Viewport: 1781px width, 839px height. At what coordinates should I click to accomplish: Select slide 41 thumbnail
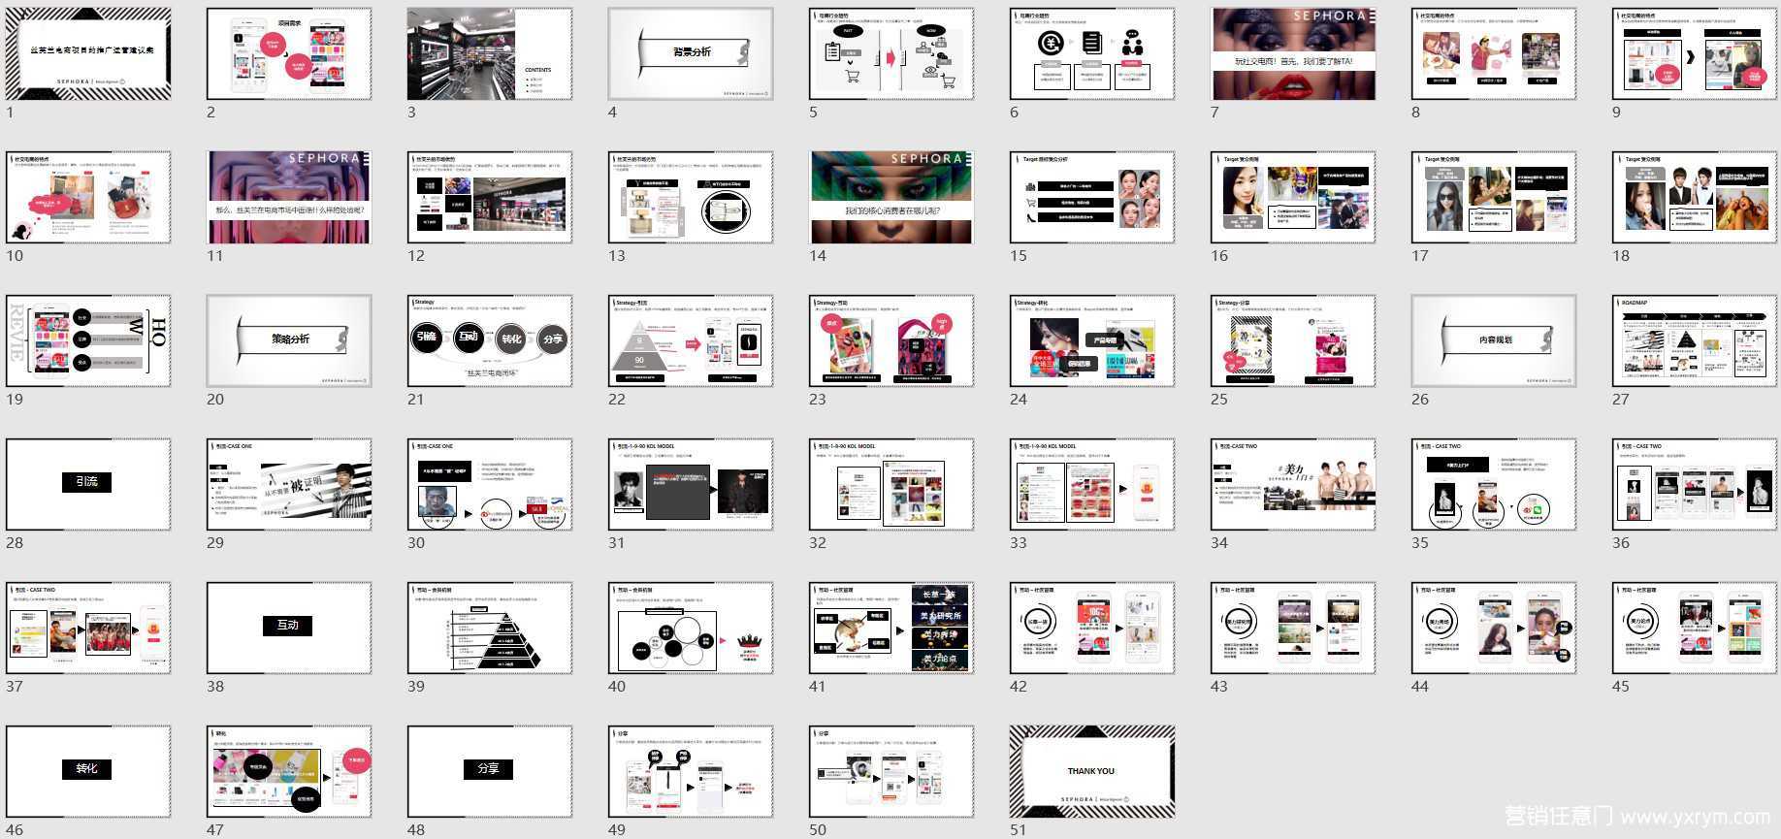891,628
